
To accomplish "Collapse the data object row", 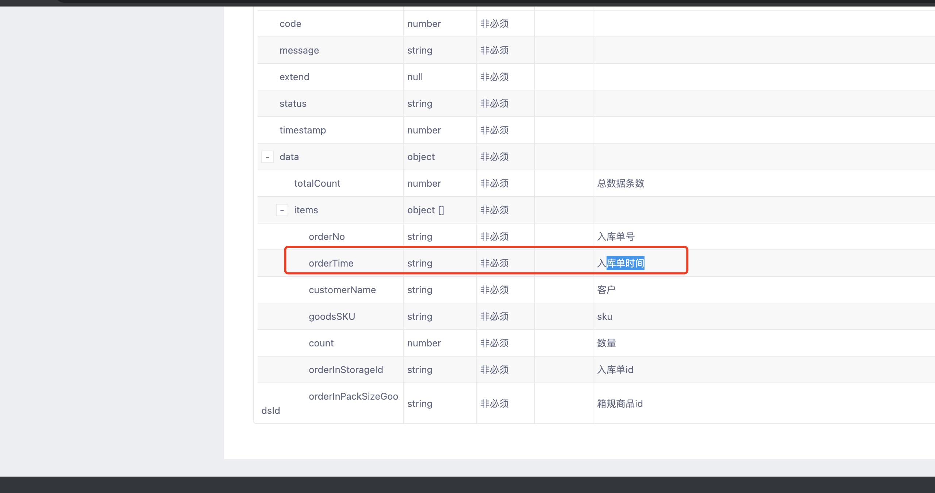I will (x=268, y=157).
